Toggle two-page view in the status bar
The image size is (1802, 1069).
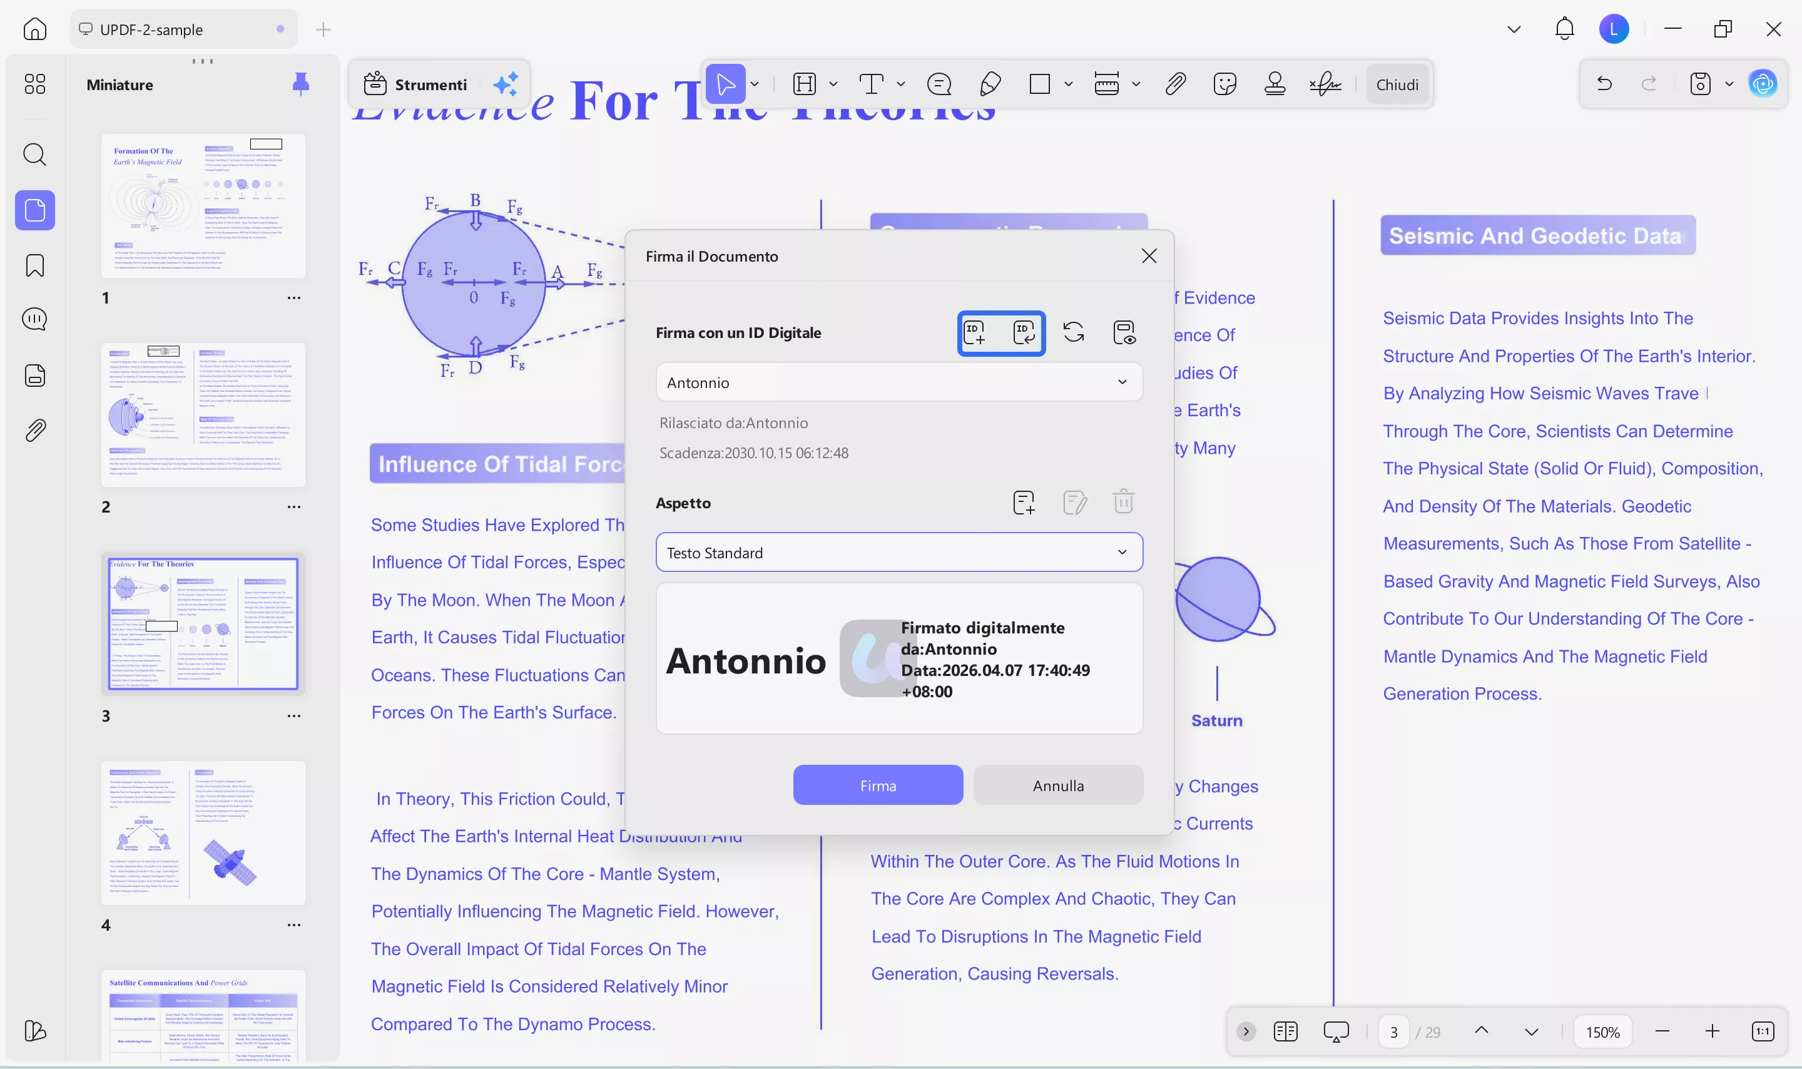pyautogui.click(x=1285, y=1031)
